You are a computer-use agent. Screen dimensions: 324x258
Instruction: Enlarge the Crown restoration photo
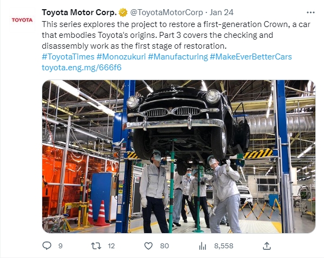pos(179,156)
